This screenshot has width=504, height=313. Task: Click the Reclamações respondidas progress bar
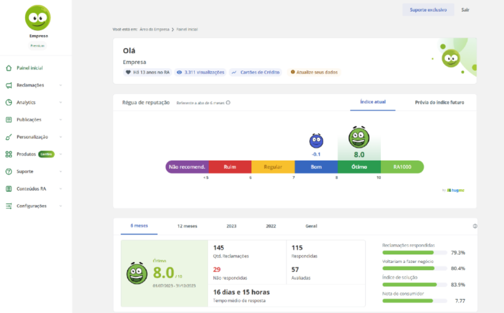coord(414,252)
